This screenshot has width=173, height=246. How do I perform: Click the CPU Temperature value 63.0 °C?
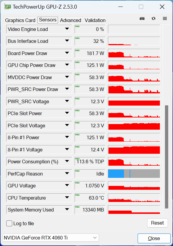90,198
